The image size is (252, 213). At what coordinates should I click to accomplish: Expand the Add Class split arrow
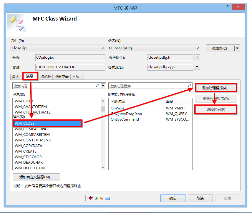tap(237, 48)
